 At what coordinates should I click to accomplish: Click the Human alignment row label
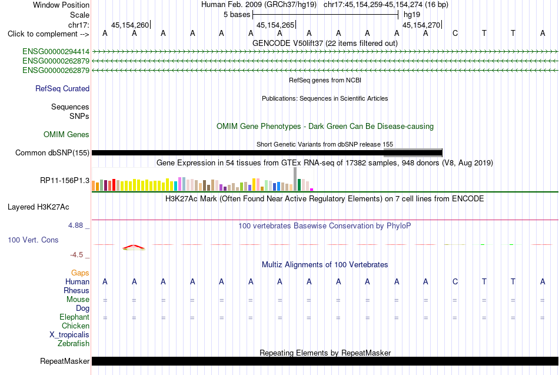(x=77, y=282)
